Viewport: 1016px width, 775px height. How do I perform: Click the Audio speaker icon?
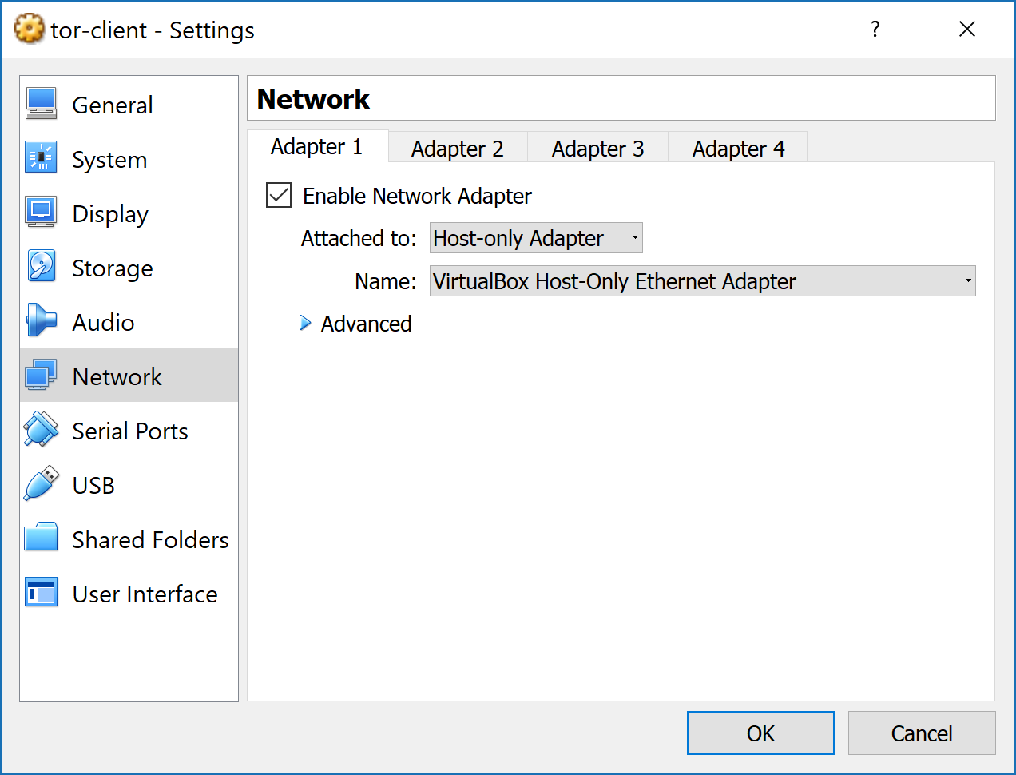pyautogui.click(x=41, y=321)
